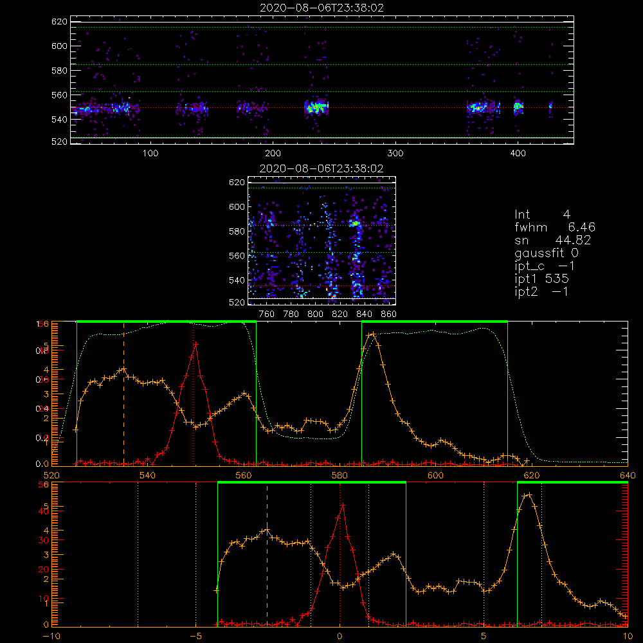Click the brightest blob near x=235 in top panel
The height and width of the screenshot is (643, 643).
(x=316, y=108)
